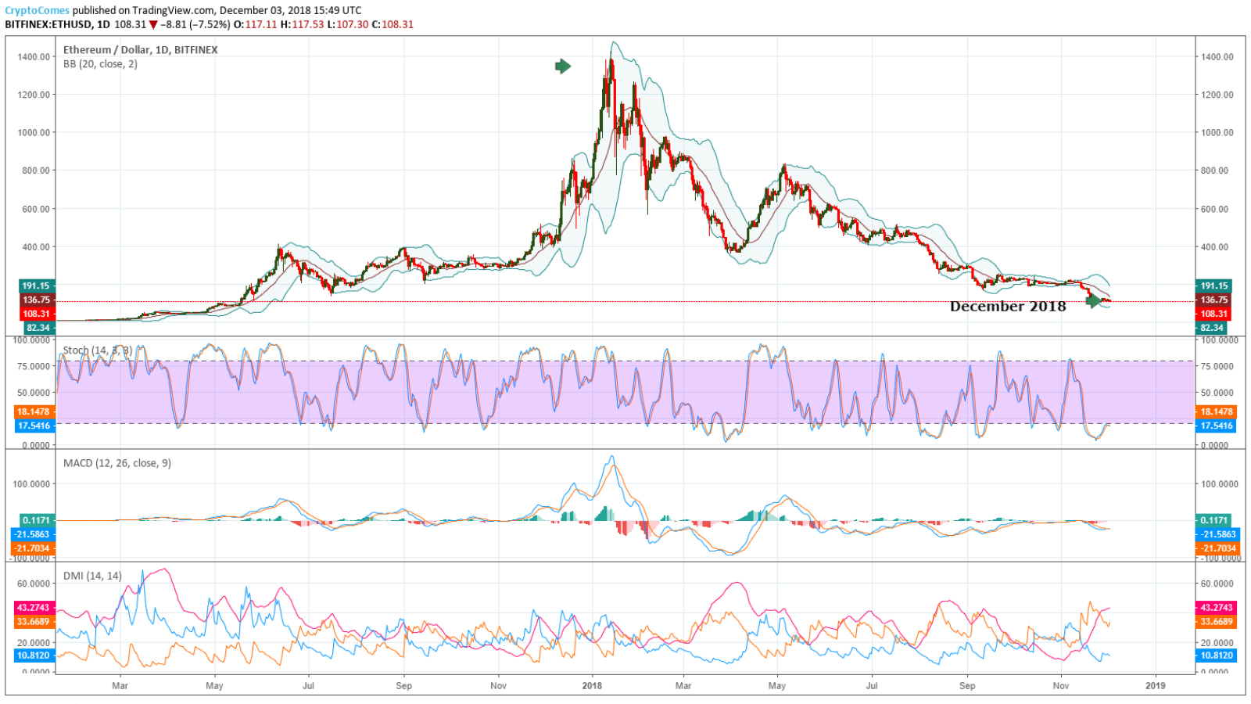Screen dimensions: 1251x704
Task: Click the 2018 label on time axis
Action: coord(593,686)
